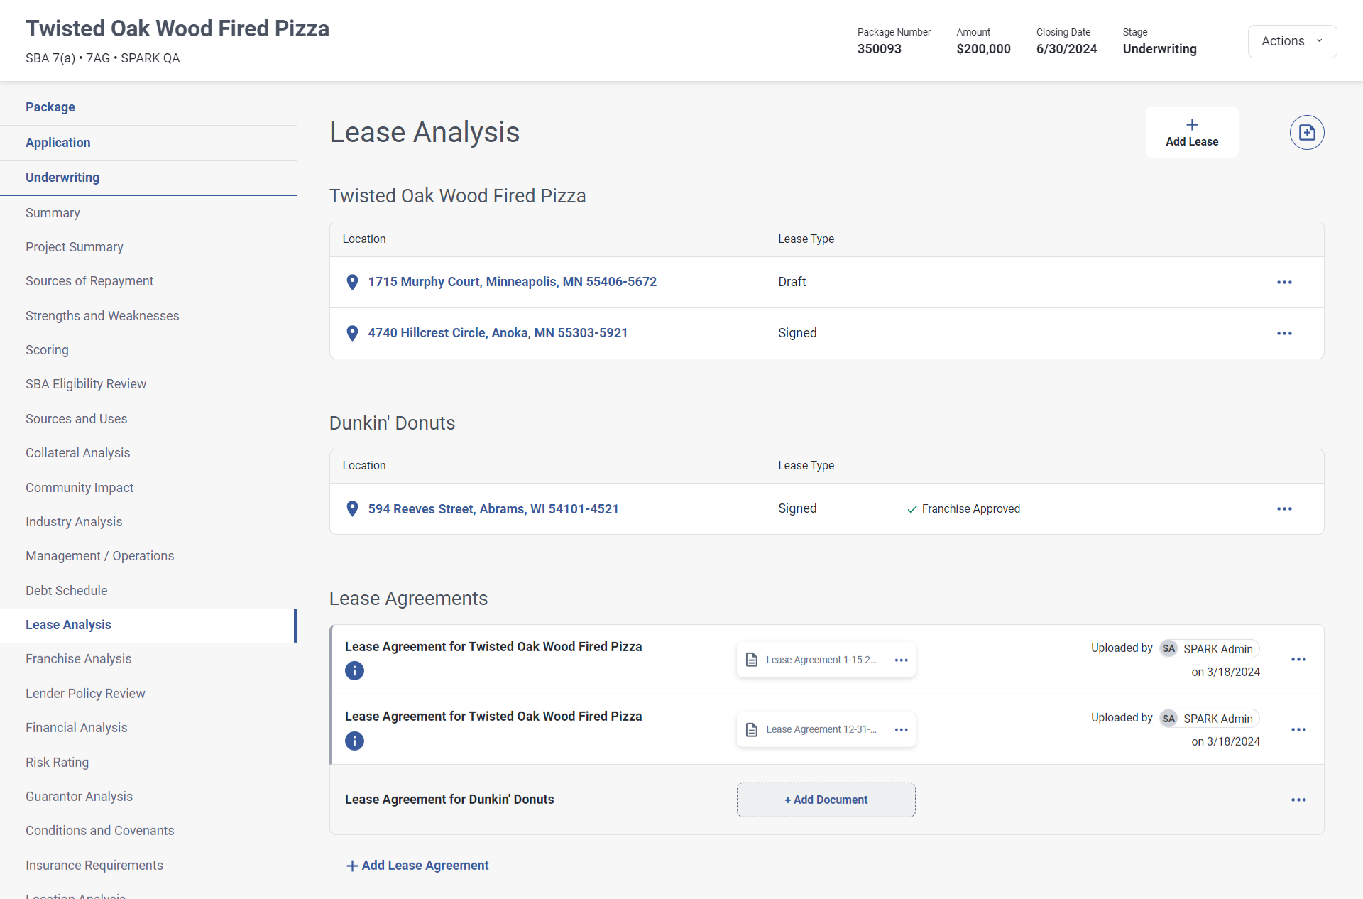The width and height of the screenshot is (1363, 899).
Task: Open row options for first Twisted Oak lease agreement
Action: [1298, 659]
